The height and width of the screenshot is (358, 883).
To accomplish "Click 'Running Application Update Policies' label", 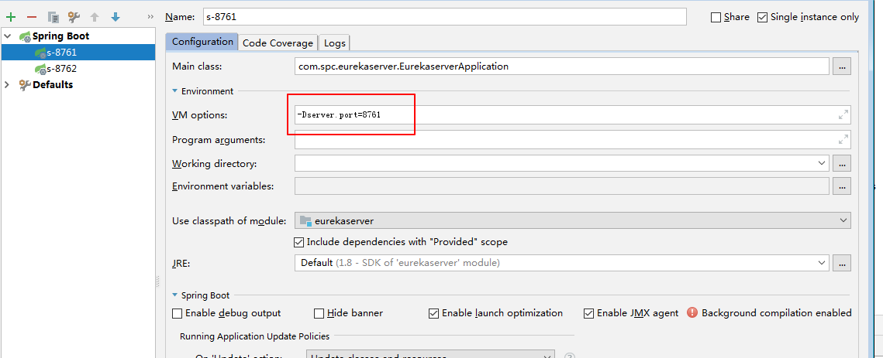I will coord(254,336).
